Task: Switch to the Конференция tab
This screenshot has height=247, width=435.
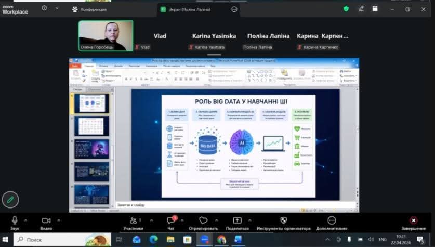Action: (x=89, y=9)
